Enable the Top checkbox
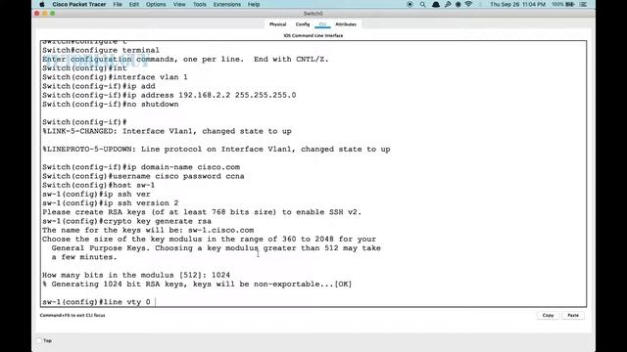This screenshot has width=627, height=352. pos(39,341)
